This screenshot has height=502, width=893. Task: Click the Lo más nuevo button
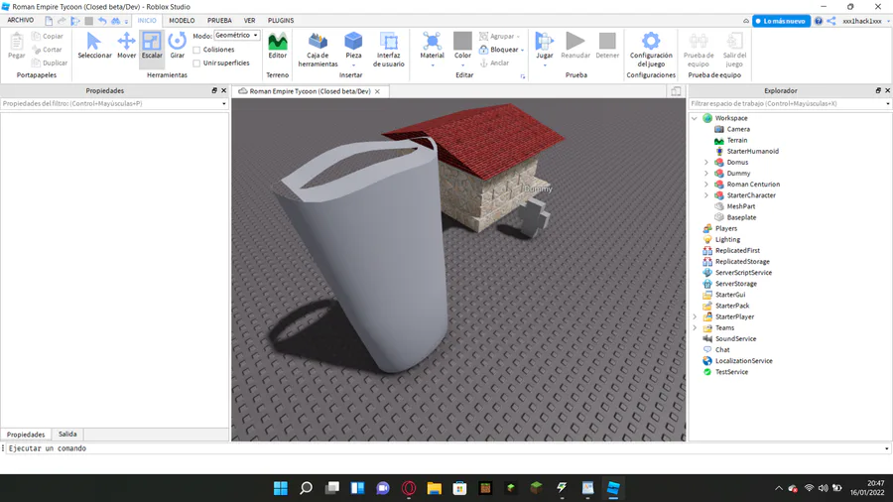pos(781,21)
